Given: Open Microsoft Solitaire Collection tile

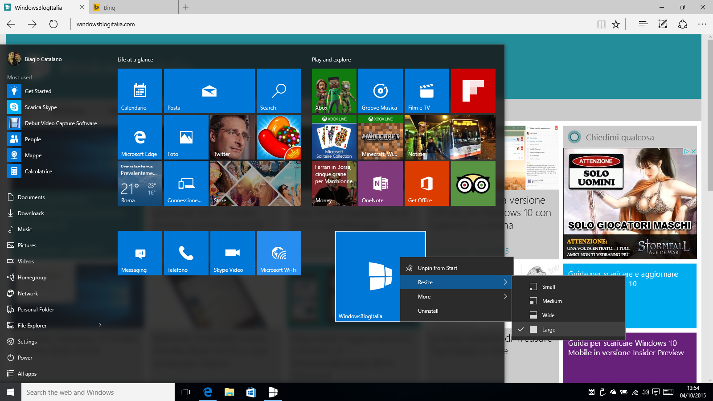Looking at the screenshot, I should pyautogui.click(x=334, y=137).
